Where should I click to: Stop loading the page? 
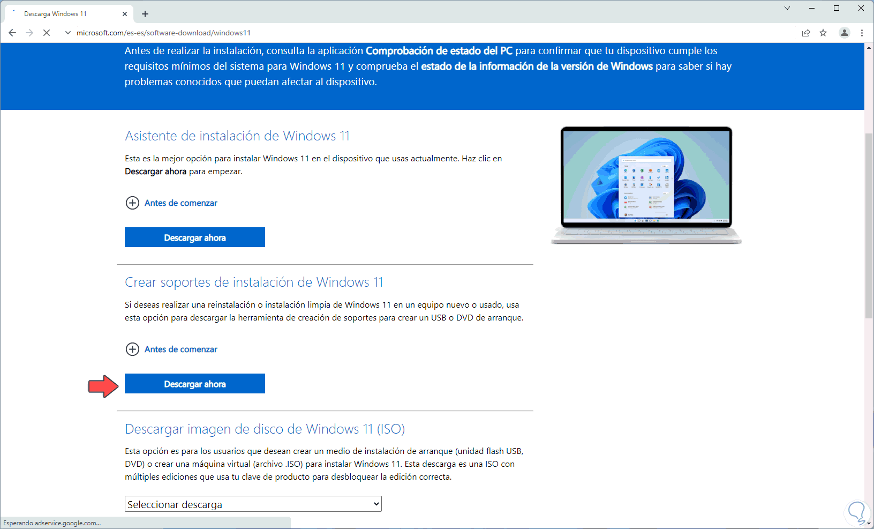tap(47, 33)
